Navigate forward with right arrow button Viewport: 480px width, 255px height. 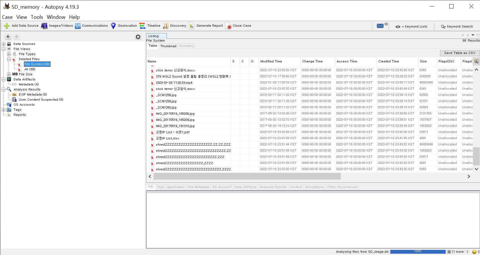(16, 37)
